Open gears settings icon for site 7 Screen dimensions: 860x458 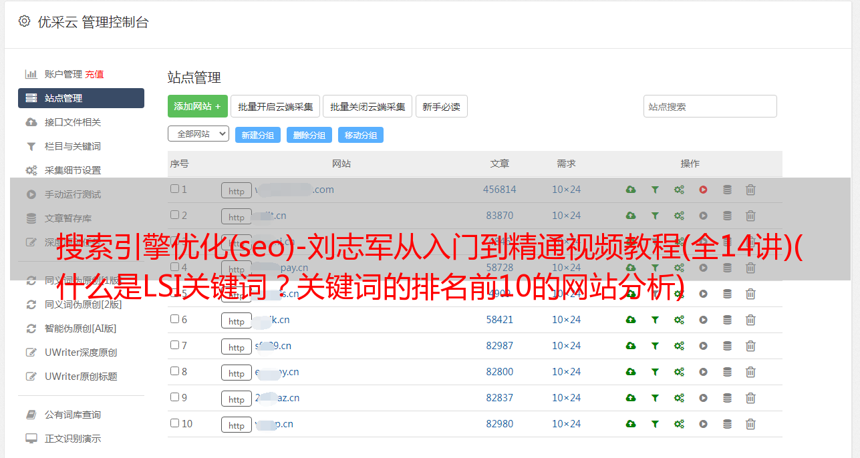679,346
